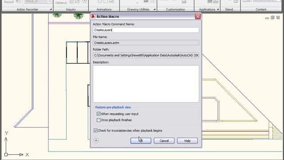The width and height of the screenshot is (284, 160).
Task: Click the AutoCAD icon in dialog title bar
Action: [93, 16]
